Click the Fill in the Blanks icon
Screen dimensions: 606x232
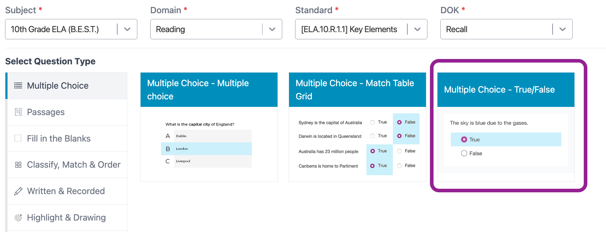(x=18, y=138)
